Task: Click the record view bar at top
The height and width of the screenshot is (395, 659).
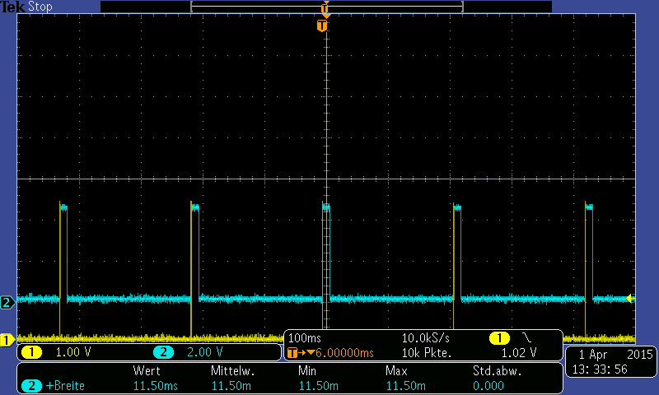Action: (x=326, y=7)
